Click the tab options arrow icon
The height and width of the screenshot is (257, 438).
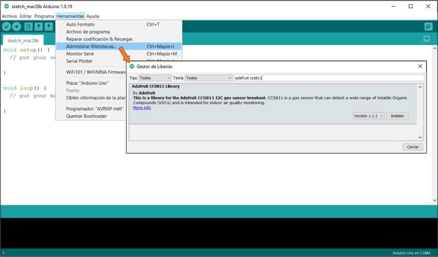point(427,39)
